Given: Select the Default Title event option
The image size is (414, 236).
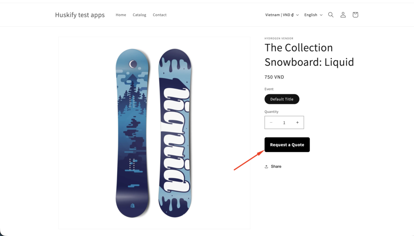Looking at the screenshot, I should coord(282,99).
